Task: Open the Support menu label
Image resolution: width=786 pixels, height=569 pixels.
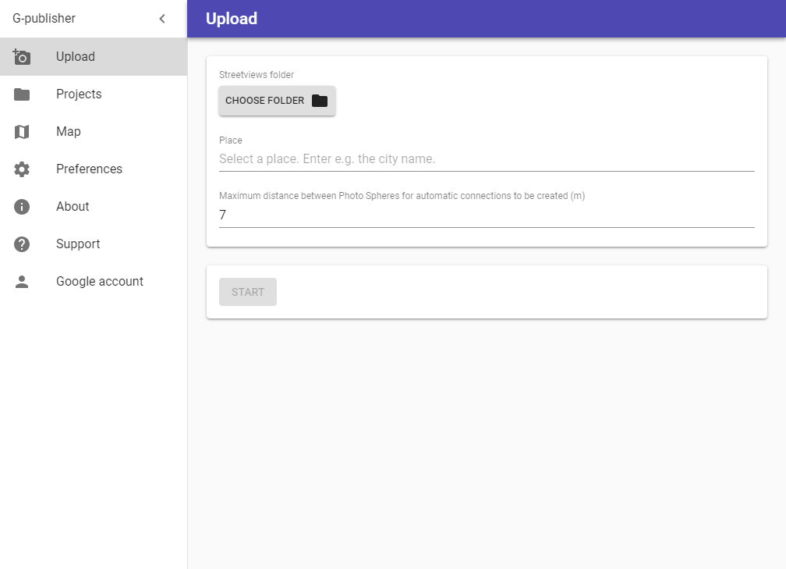Action: tap(78, 244)
